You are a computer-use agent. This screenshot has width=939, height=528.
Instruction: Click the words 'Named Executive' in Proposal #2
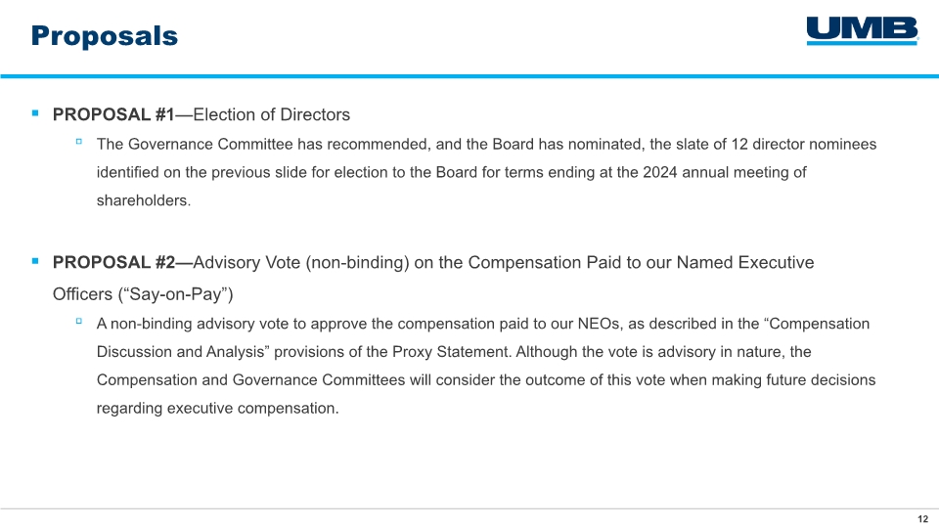point(745,262)
